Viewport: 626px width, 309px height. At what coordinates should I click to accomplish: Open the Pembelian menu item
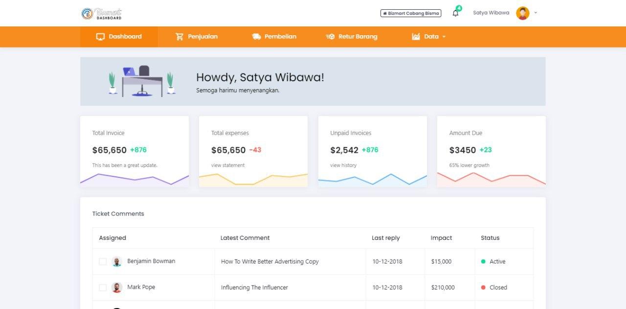(x=274, y=37)
